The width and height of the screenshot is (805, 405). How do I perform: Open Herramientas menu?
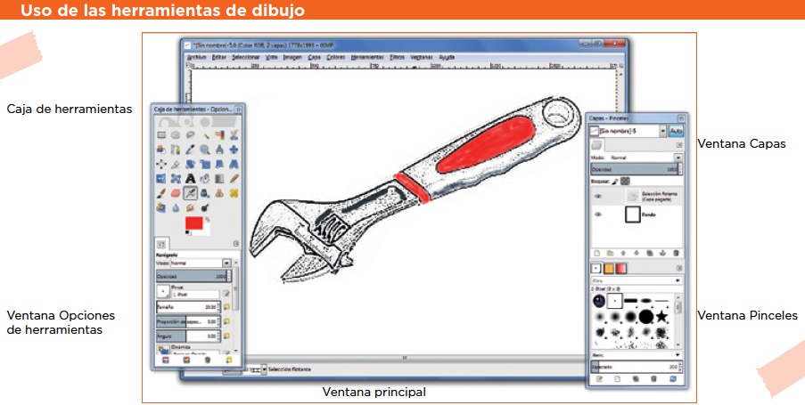pyautogui.click(x=367, y=58)
